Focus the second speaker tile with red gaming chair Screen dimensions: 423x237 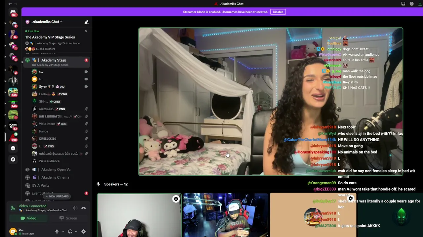click(x=226, y=215)
